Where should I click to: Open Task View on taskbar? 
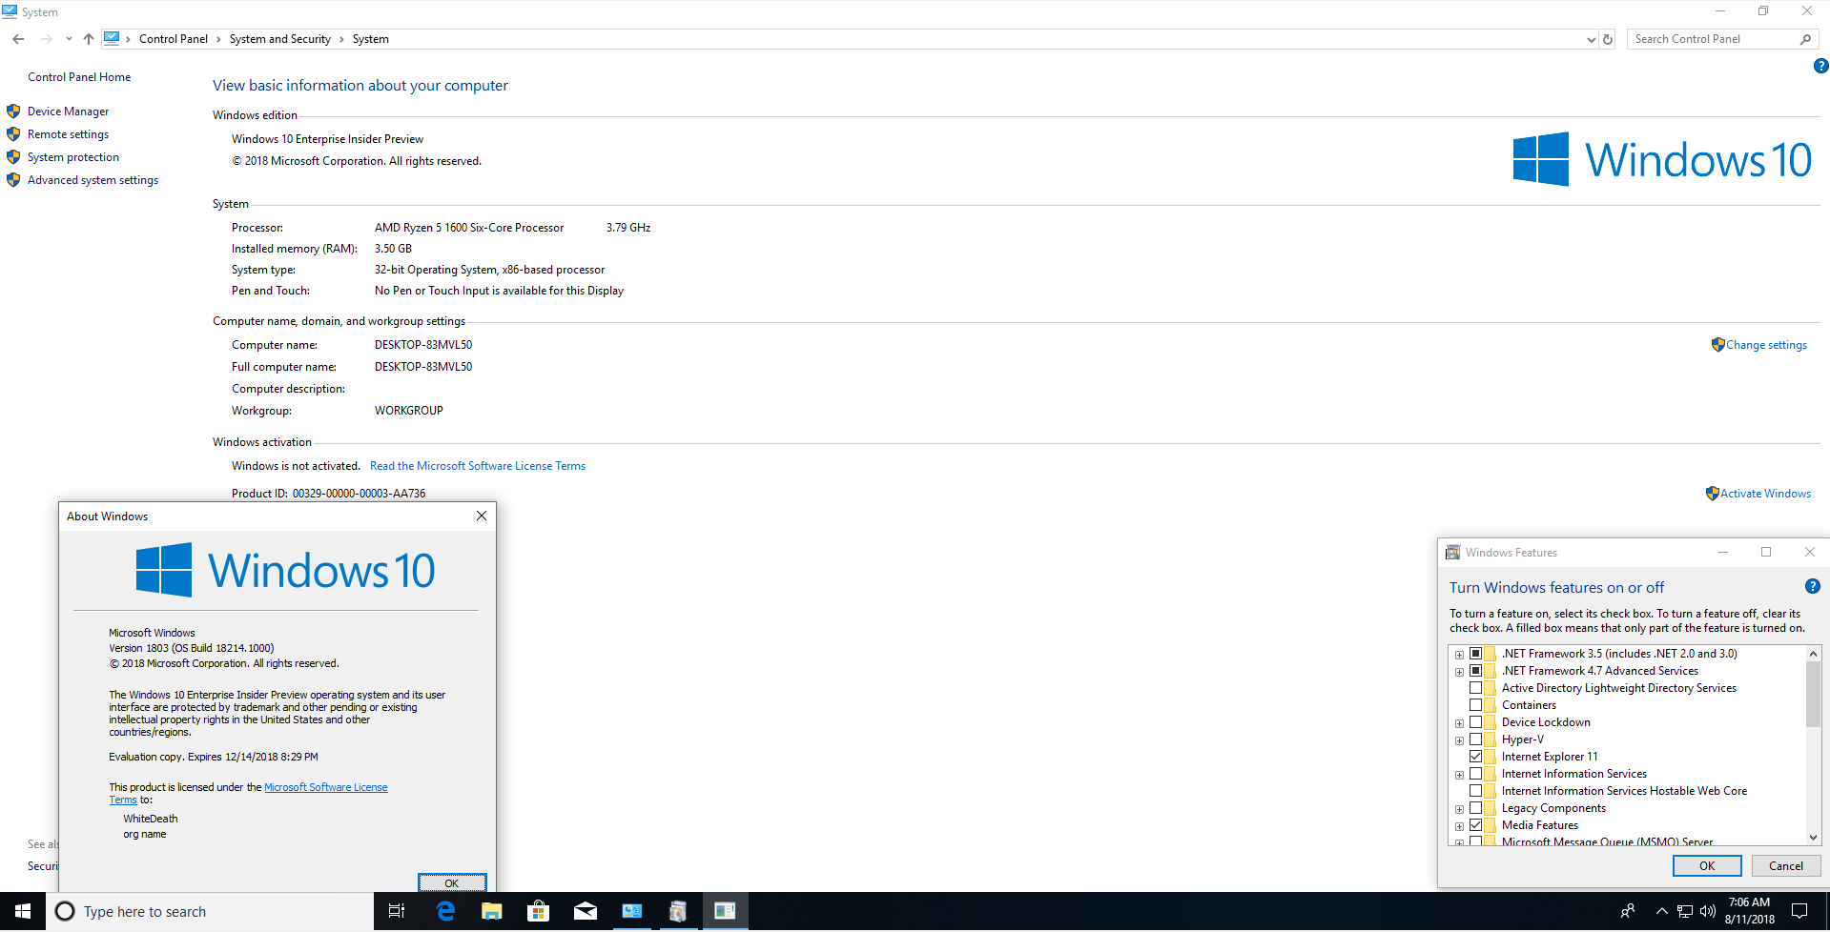[397, 911]
